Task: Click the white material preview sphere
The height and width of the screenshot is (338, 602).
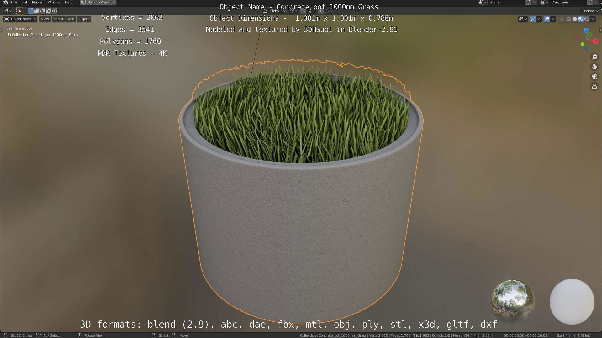Action: pos(572,302)
